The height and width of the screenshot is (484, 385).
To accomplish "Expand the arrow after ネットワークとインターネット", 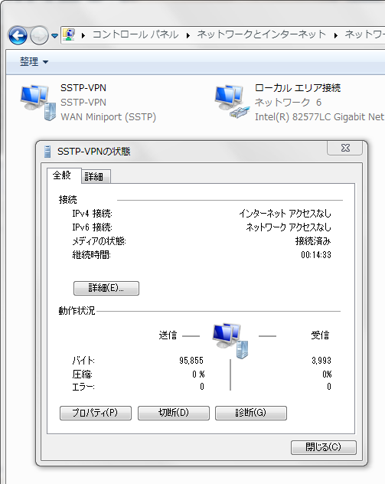I will (336, 35).
